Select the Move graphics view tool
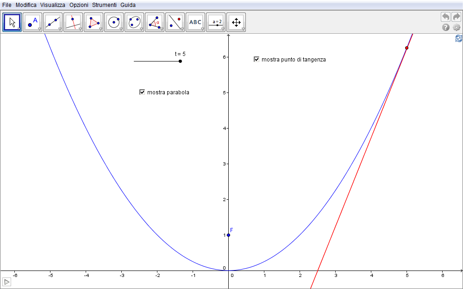463x289 pixels. click(x=236, y=22)
